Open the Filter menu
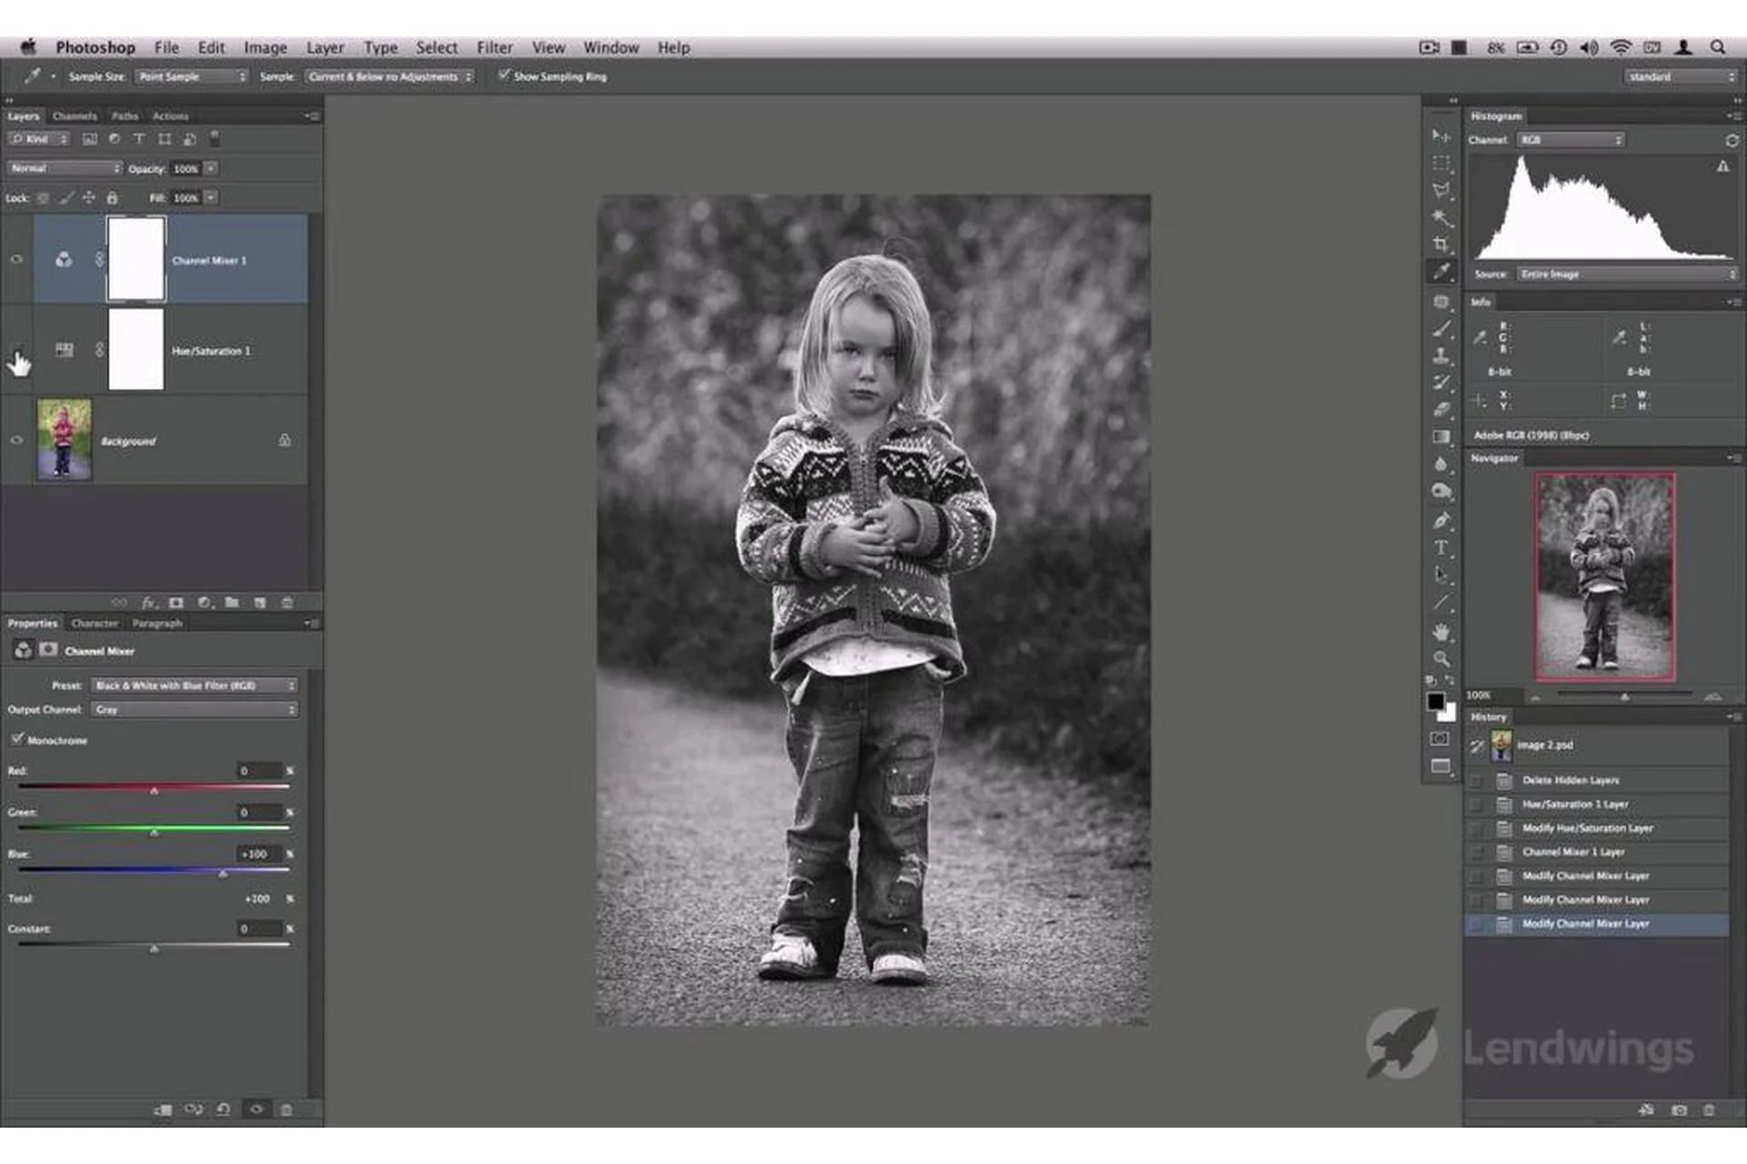Image resolution: width=1747 pixels, height=1164 pixels. pyautogui.click(x=494, y=47)
